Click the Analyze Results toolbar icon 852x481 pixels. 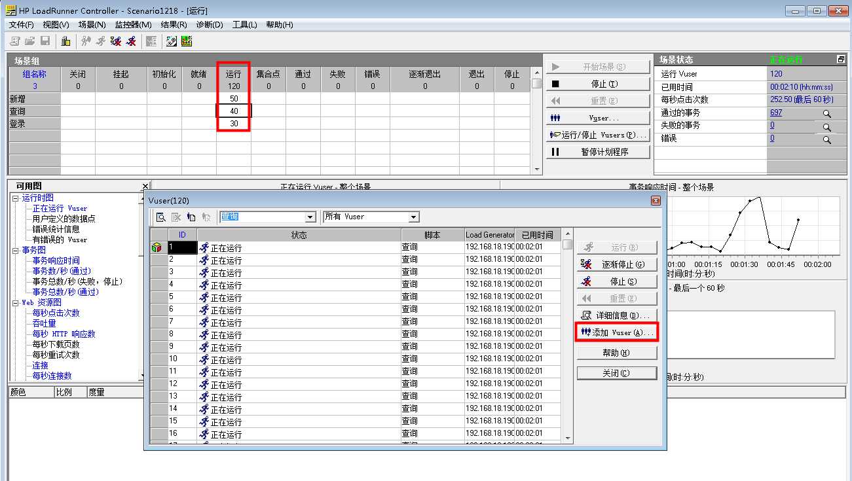click(x=172, y=41)
